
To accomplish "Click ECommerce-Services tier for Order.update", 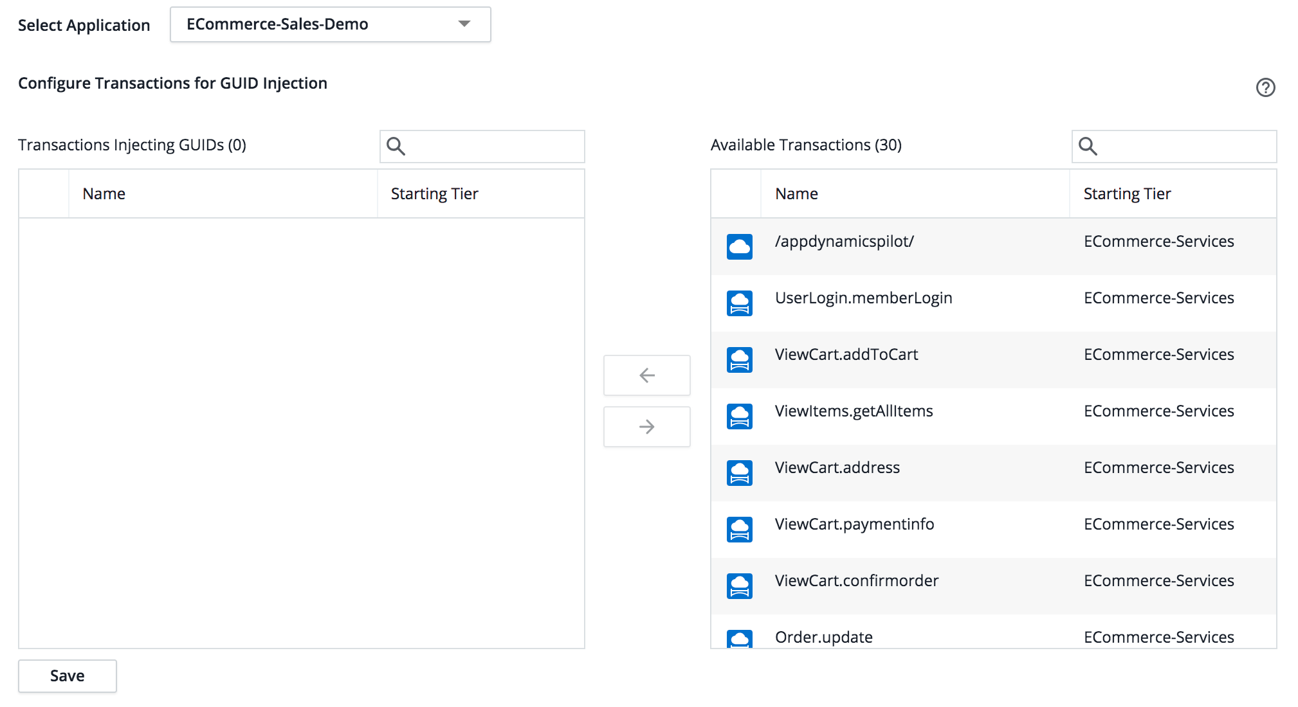I will pos(1158,638).
